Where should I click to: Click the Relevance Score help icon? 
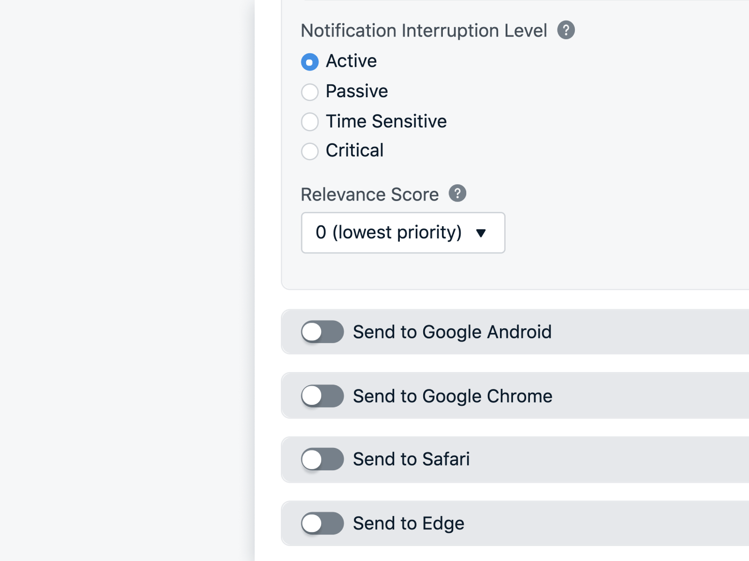456,193
